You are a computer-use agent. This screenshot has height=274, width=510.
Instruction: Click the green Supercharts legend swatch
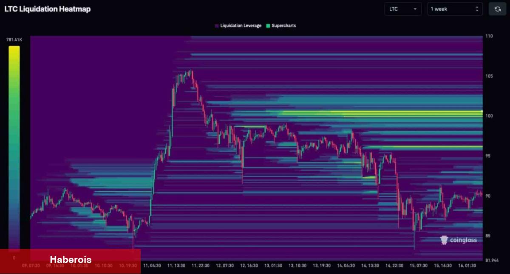(268, 26)
